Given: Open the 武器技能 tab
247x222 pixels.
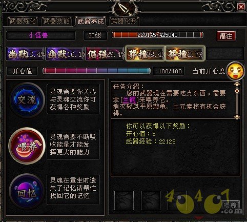Looking at the screenshot, I should (x=56, y=21).
